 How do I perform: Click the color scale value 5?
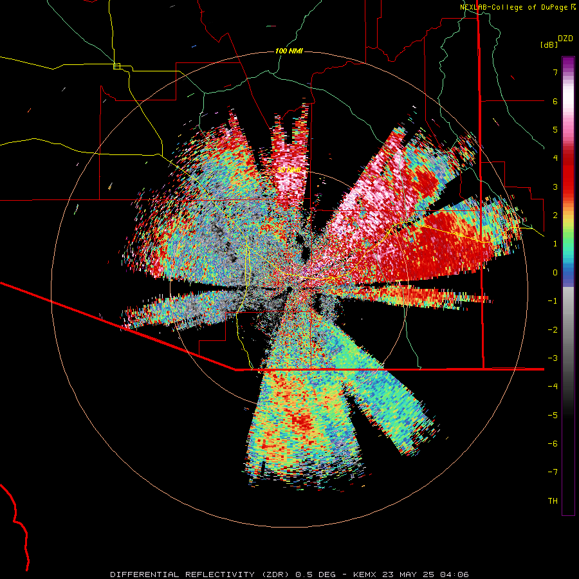tap(555, 129)
